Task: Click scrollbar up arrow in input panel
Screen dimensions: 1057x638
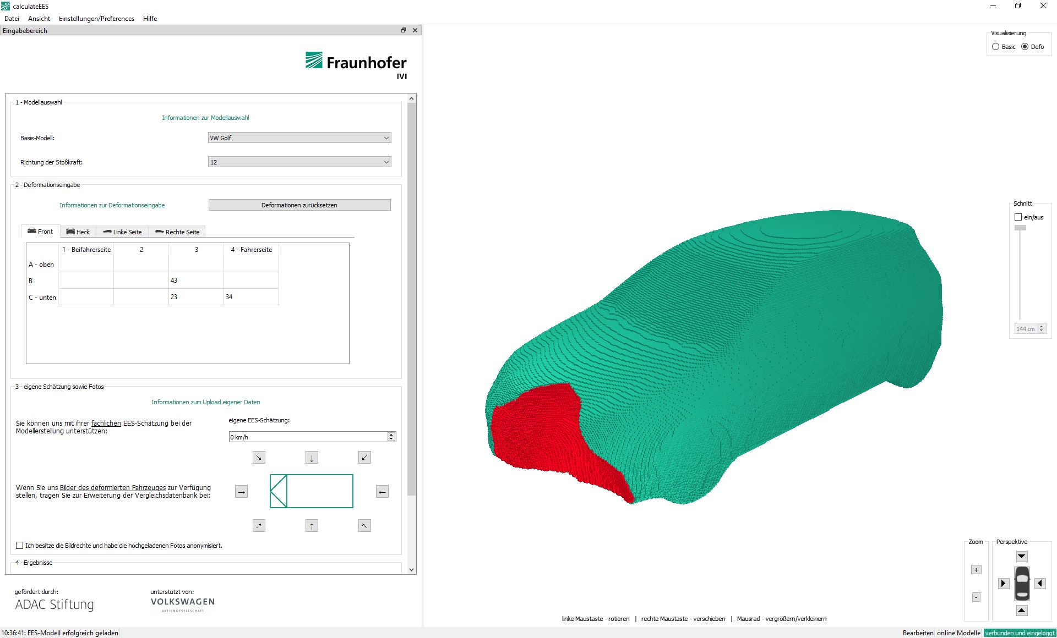Action: [x=412, y=98]
